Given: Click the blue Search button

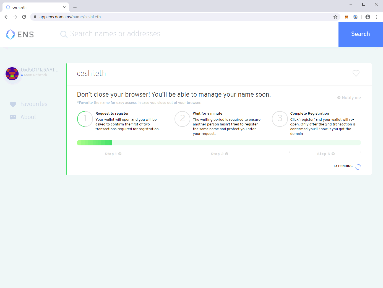Looking at the screenshot, I should coord(361,34).
